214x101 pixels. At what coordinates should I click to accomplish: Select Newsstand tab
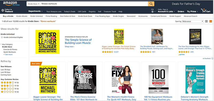(131, 16)
